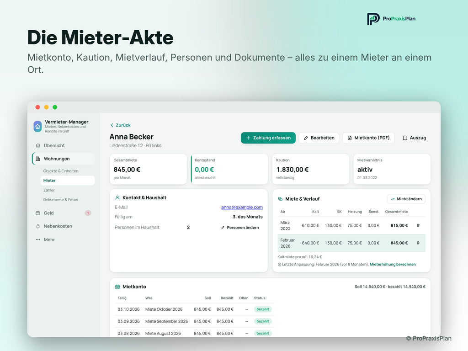
Task: Click Mieterhöhung berechnen link
Action: (393, 265)
